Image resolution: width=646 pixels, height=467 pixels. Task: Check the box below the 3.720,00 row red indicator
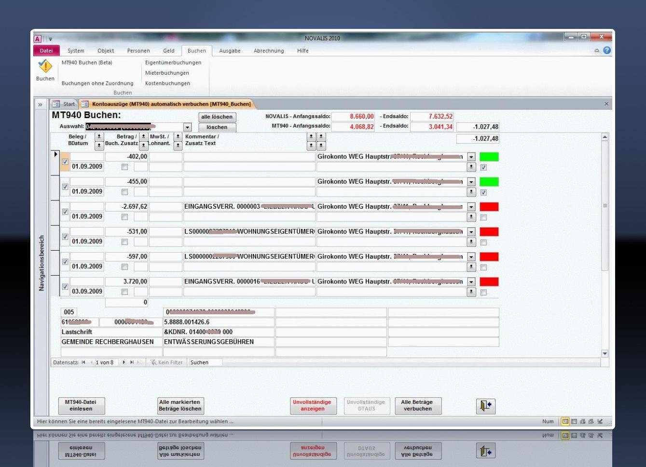pyautogui.click(x=483, y=292)
